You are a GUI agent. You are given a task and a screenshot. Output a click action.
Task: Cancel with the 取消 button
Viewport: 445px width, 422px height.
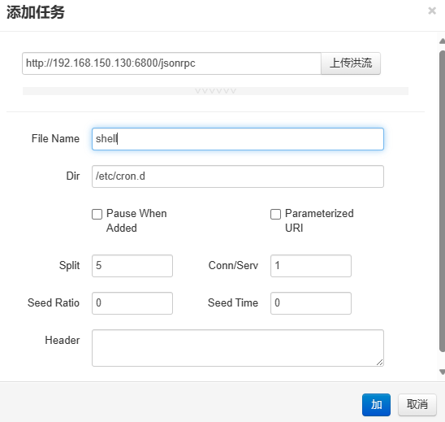point(417,405)
